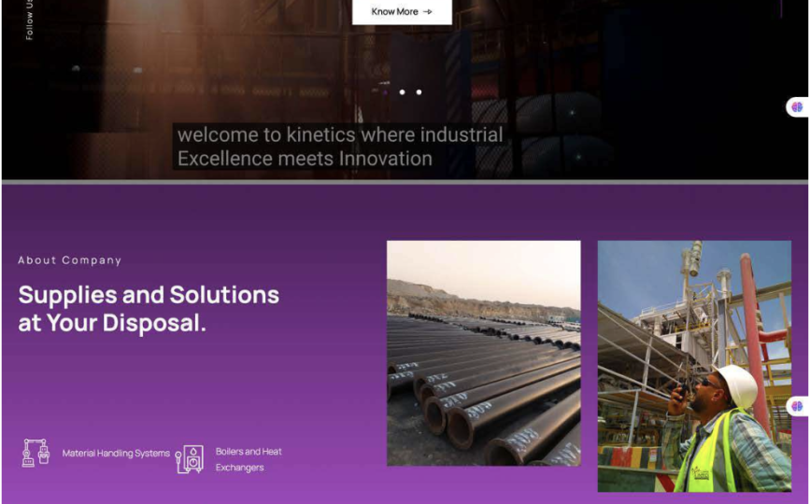
Task: Click the Boilers and Heat Exchangers icon
Action: pyautogui.click(x=190, y=458)
